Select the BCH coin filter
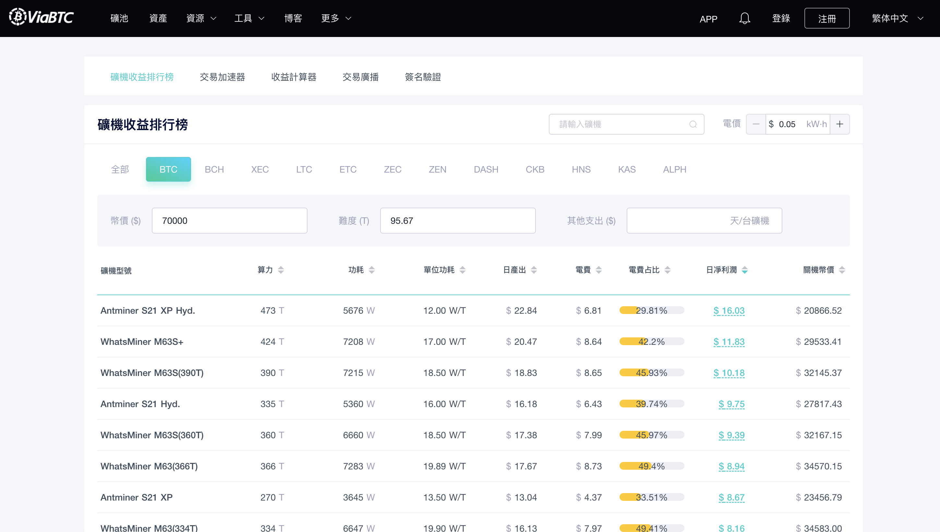This screenshot has width=940, height=532. (214, 170)
